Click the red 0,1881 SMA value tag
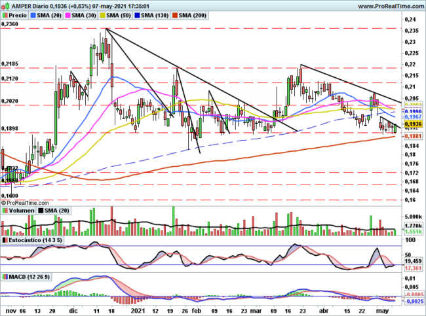 [413, 136]
